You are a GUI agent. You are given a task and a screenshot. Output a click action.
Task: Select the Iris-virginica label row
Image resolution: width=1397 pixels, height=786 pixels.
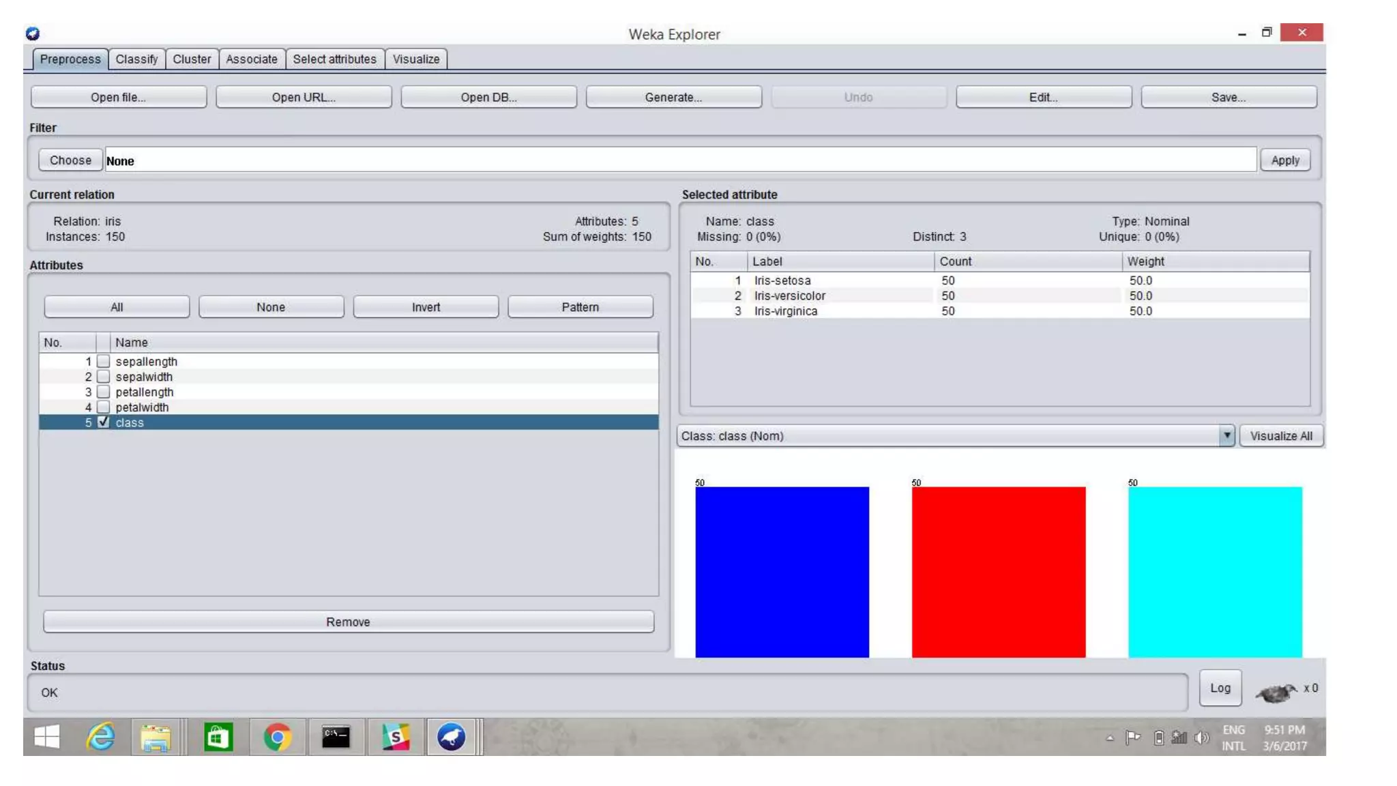(x=1000, y=310)
